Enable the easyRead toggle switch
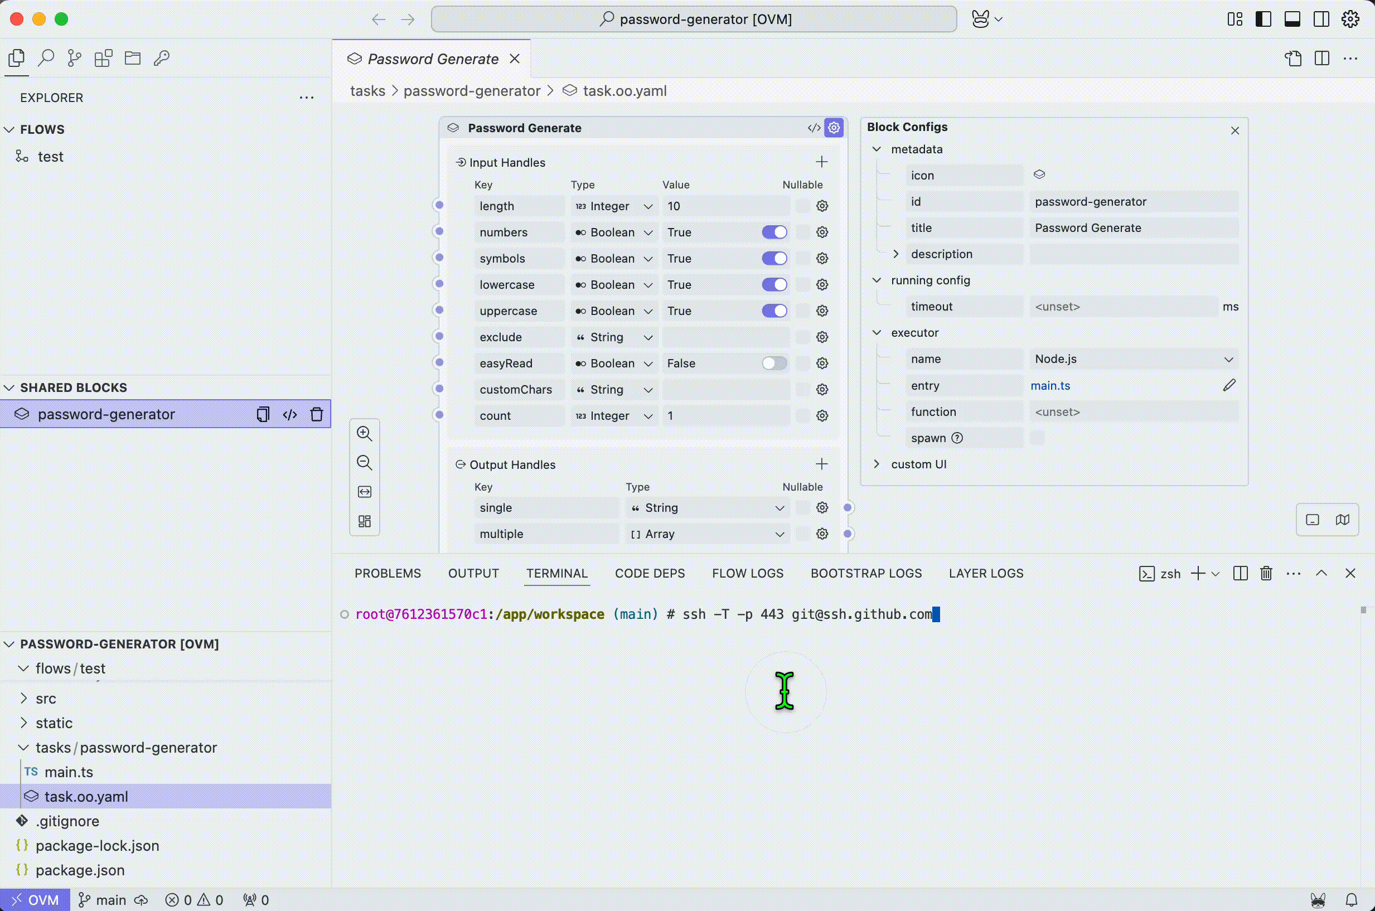Viewport: 1375px width, 911px height. [x=774, y=363]
